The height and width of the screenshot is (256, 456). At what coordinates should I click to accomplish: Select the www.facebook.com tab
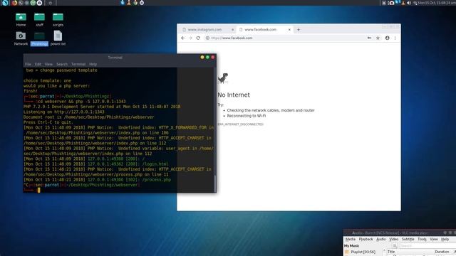point(260,30)
